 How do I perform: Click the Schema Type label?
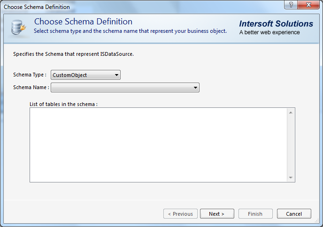[30, 75]
